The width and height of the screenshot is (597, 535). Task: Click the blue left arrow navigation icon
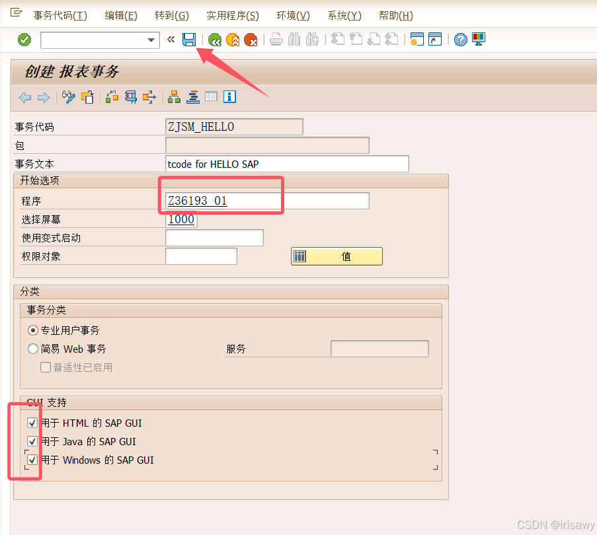click(x=25, y=98)
